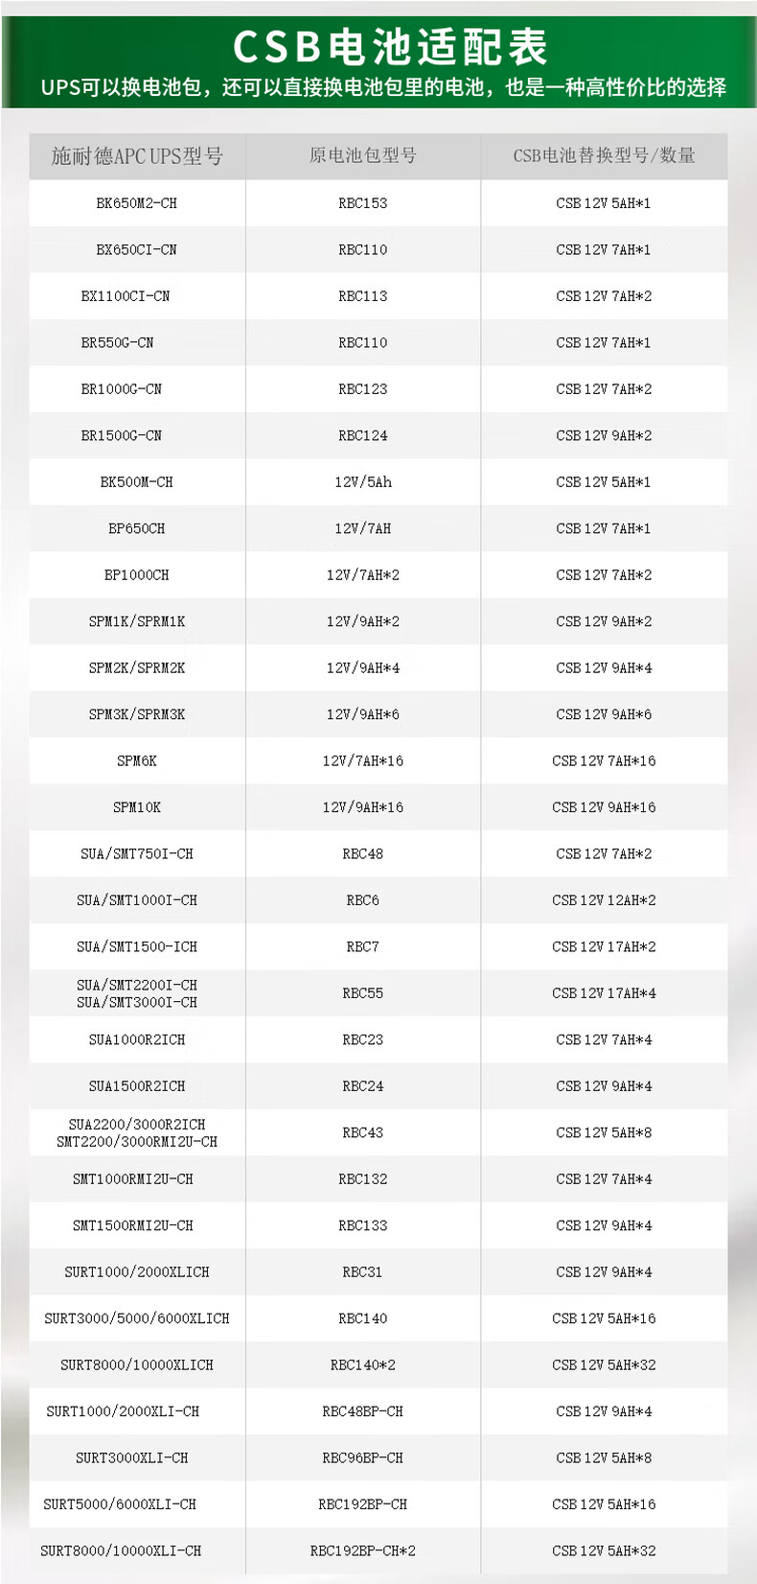
Task: Select the BK650M2-CH model cell
Action: tap(137, 203)
